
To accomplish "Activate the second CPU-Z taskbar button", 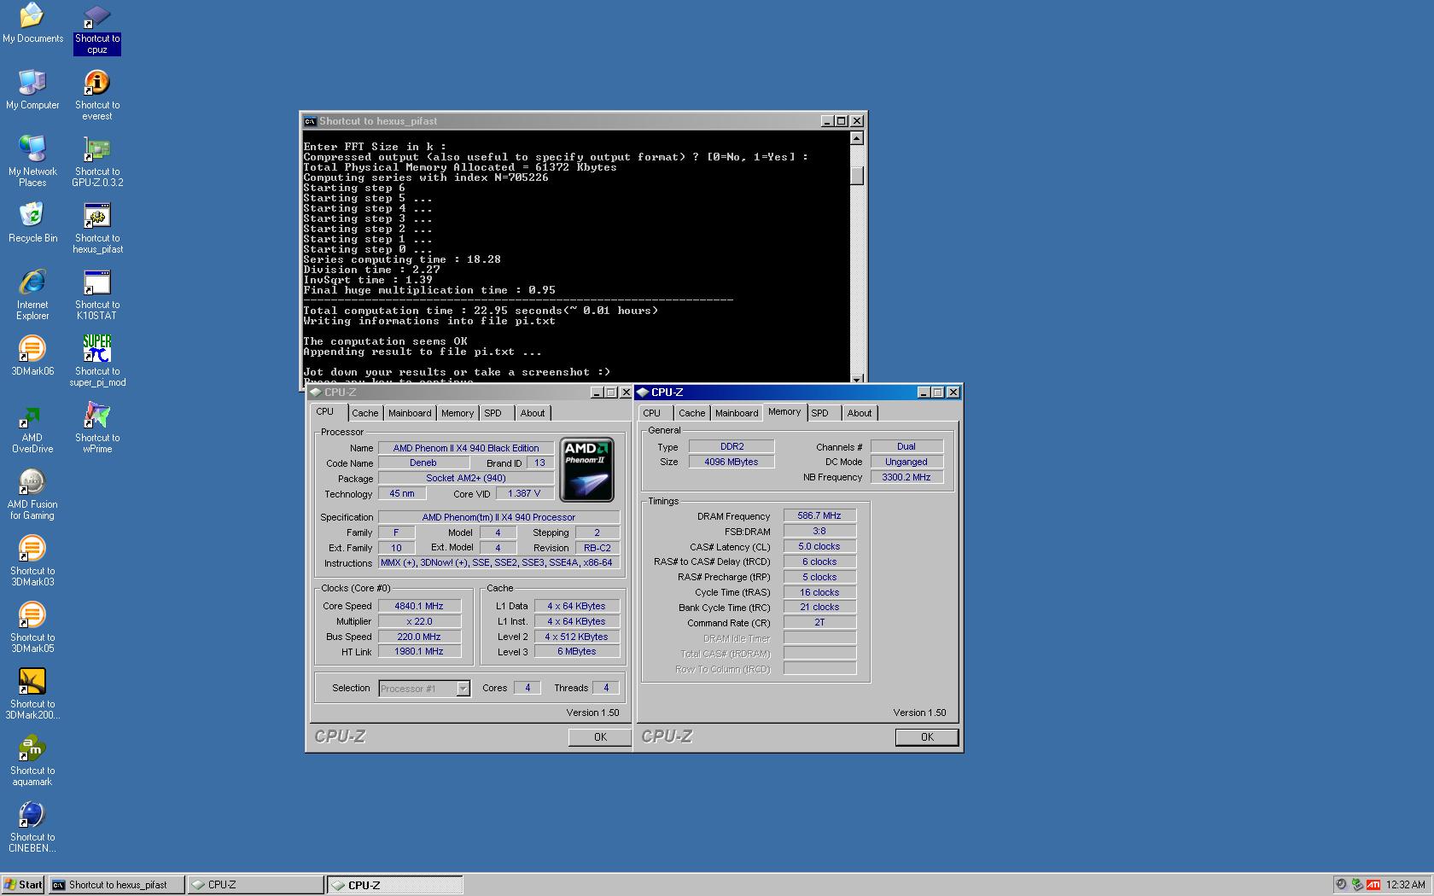I will (x=395, y=885).
